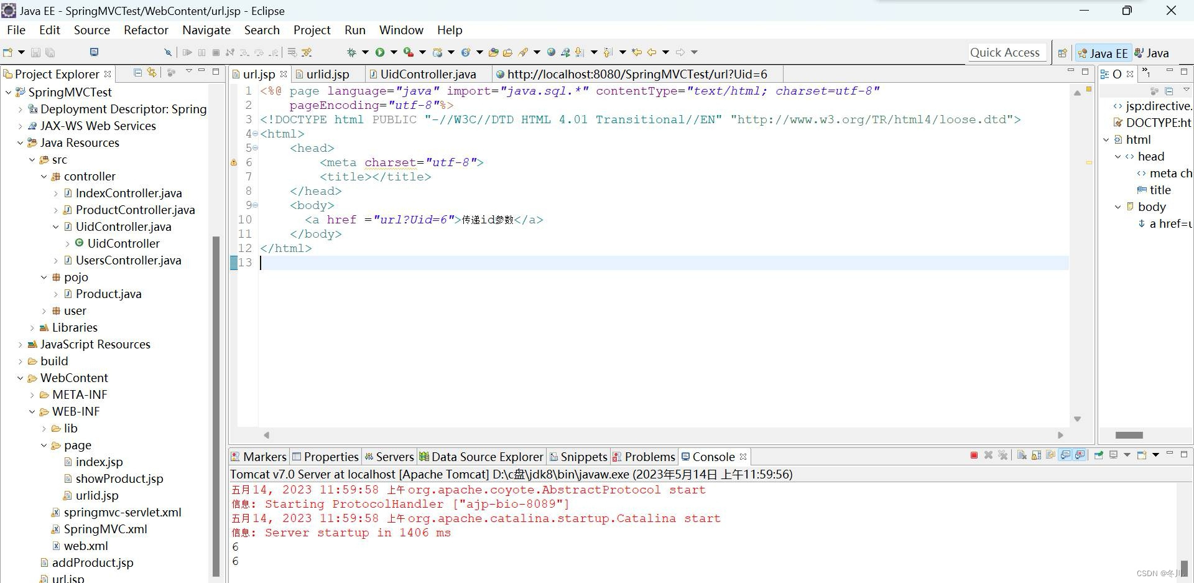Screen dimensions: 1194x583
Task: Click the Run External Tools icon
Action: [408, 52]
